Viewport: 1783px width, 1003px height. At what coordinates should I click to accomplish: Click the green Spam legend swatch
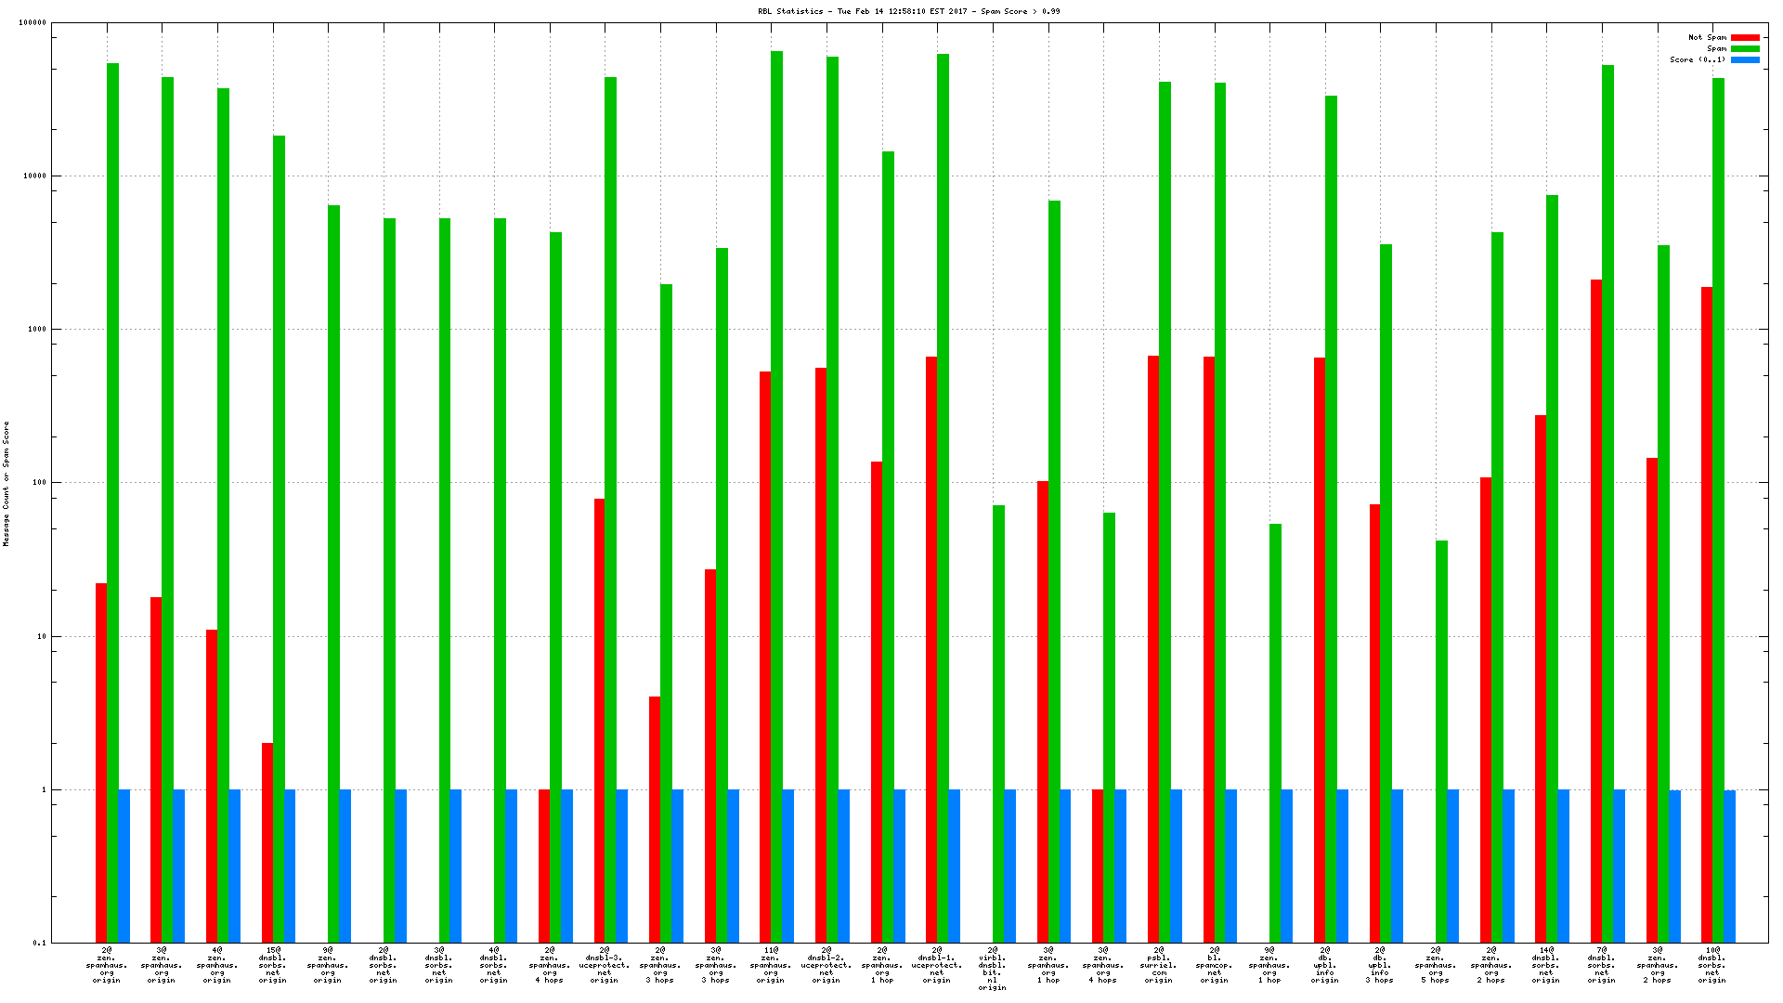pyautogui.click(x=1745, y=49)
